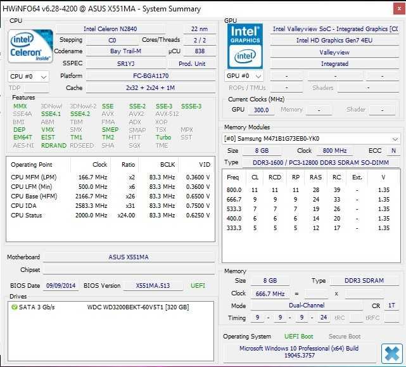This screenshot has height=367, width=406.
Task: Click the MMX feature flag
Action: click(20, 106)
